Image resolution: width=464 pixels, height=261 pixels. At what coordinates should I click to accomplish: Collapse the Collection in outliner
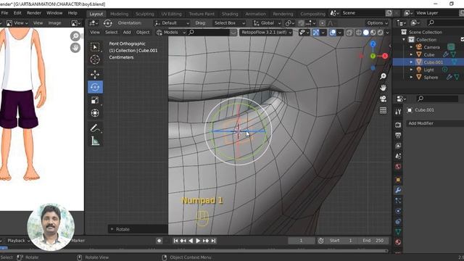(404, 40)
